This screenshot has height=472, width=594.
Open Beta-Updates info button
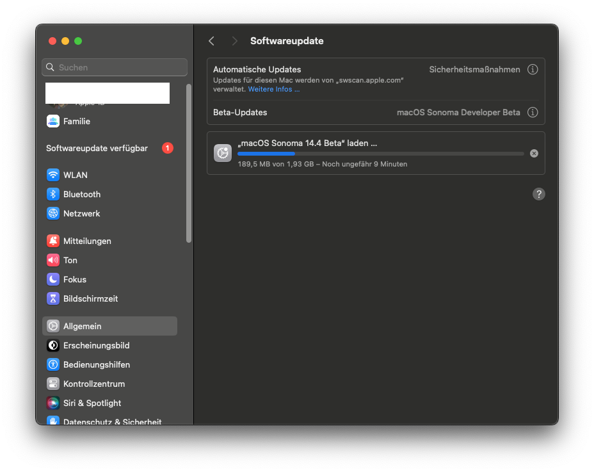(x=533, y=112)
